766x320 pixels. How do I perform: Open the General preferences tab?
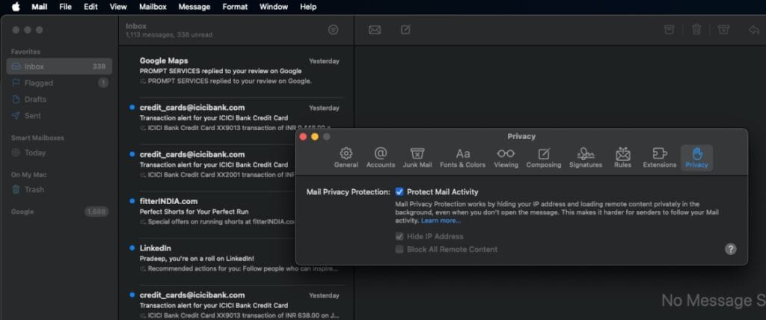coord(346,158)
